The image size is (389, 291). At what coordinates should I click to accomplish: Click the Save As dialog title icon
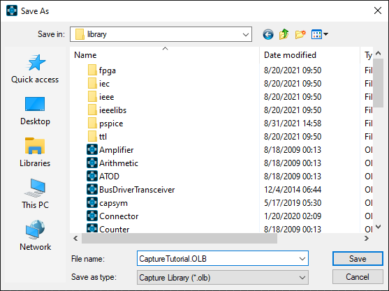(x=12, y=11)
